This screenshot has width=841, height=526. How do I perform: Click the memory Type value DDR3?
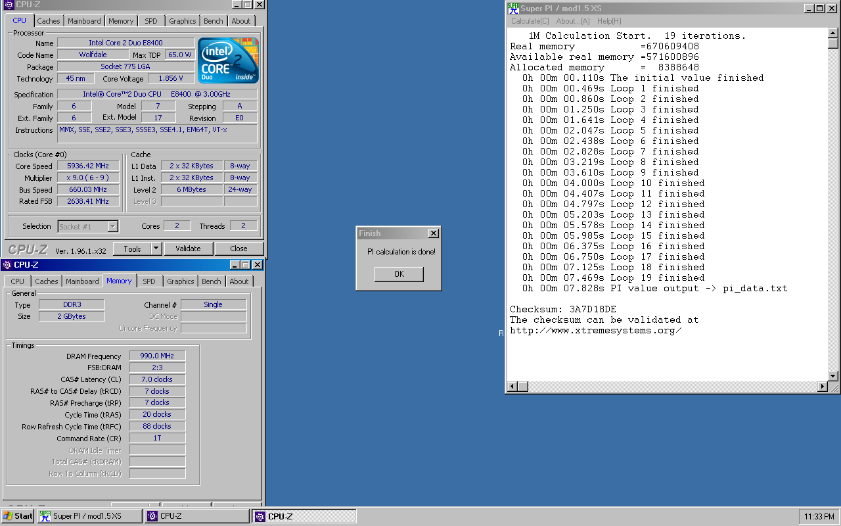[x=71, y=305]
